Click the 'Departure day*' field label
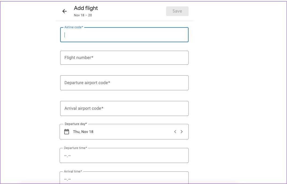The image size is (287, 184). click(76, 124)
